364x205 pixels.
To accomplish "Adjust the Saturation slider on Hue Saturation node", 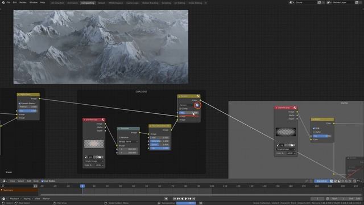I will click(x=159, y=141).
